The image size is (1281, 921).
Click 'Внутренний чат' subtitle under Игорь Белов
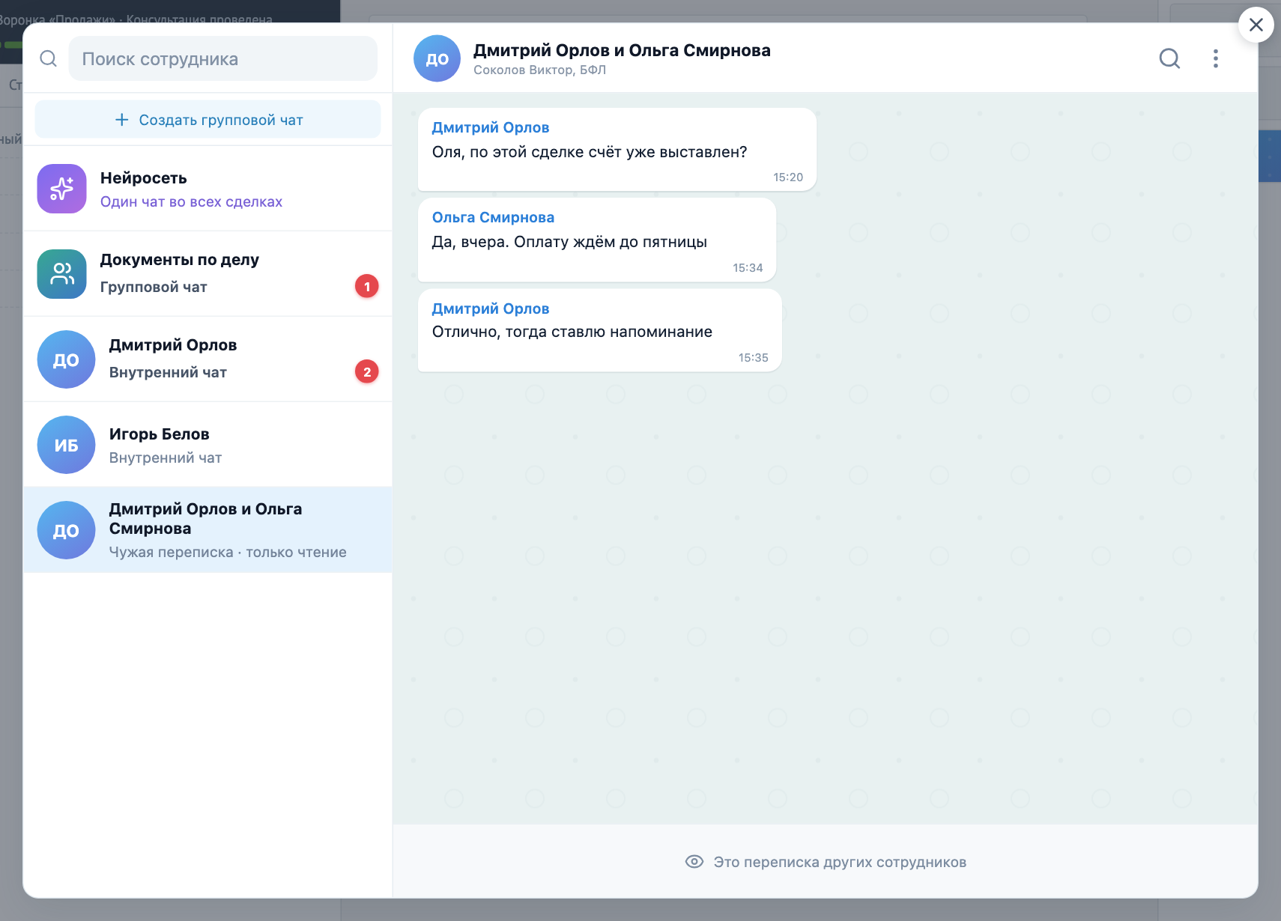point(166,458)
